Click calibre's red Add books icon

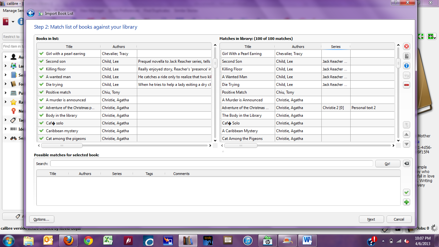[x=6, y=22]
